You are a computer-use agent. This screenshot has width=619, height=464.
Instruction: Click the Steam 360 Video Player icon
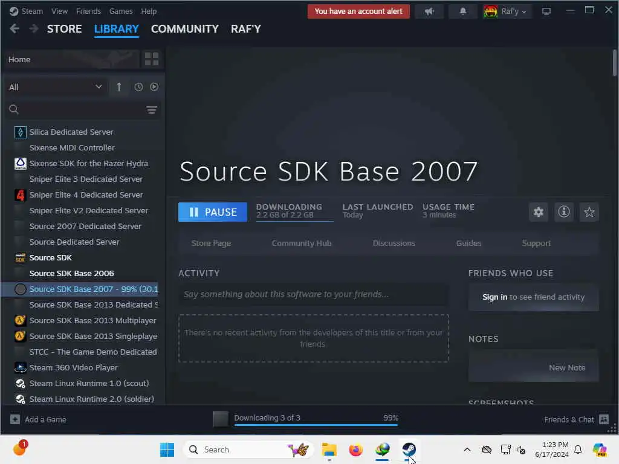click(20, 368)
